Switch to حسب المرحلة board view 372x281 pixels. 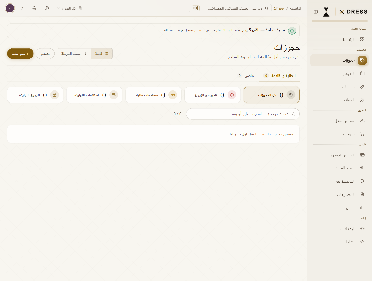click(x=74, y=54)
